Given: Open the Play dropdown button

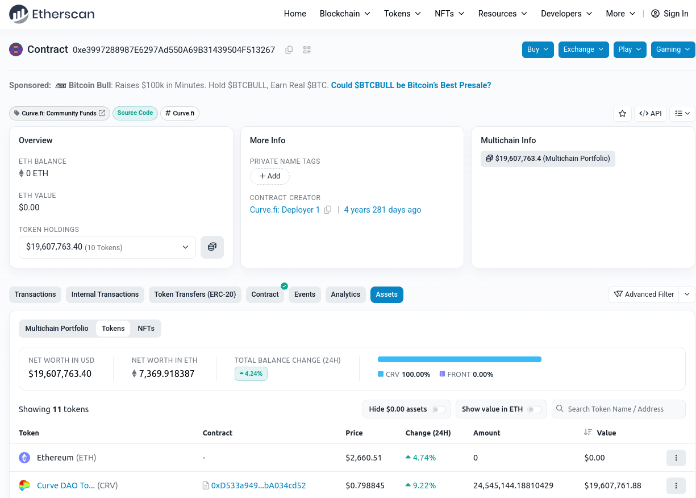Looking at the screenshot, I should pos(630,49).
